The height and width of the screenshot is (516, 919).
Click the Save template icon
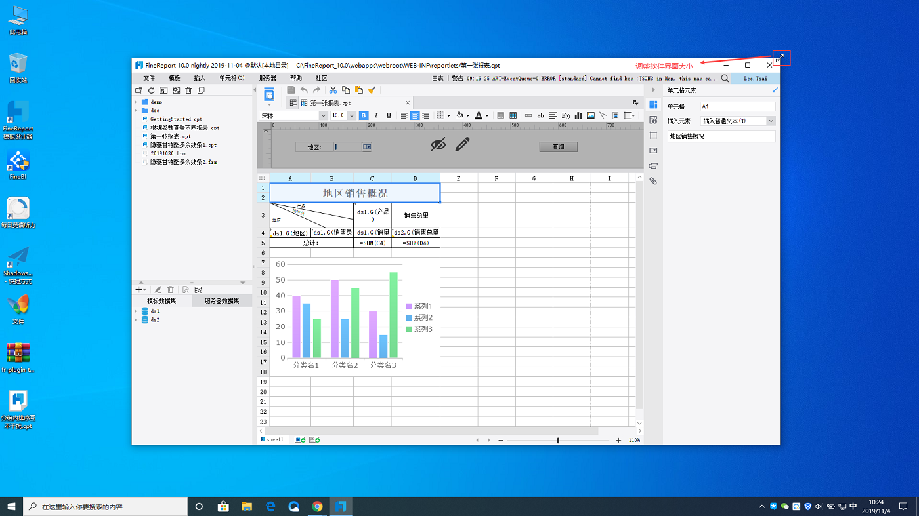[291, 90]
